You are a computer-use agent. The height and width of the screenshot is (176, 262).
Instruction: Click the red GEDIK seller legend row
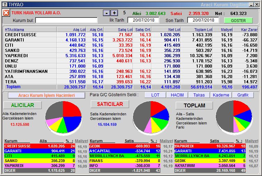[125, 146]
